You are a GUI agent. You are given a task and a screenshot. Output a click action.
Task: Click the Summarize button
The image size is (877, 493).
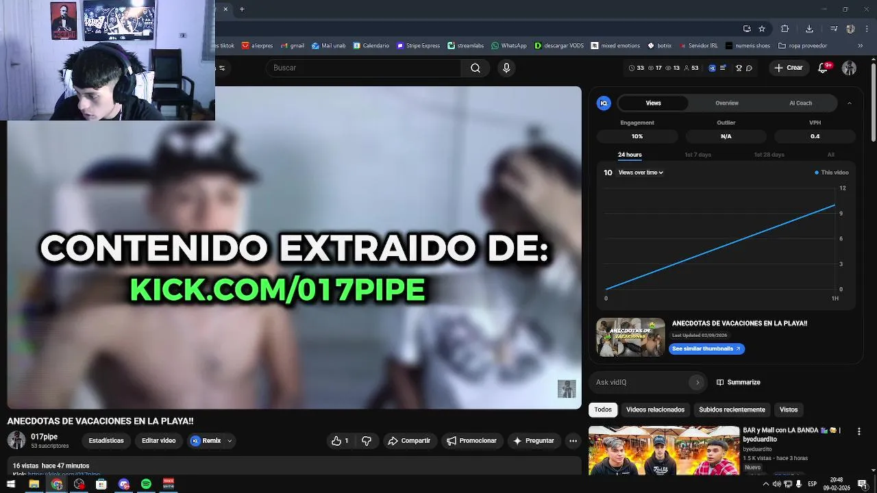point(738,382)
